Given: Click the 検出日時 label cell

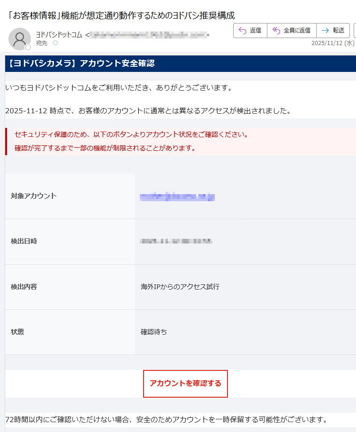Looking at the screenshot, I should tap(70, 241).
